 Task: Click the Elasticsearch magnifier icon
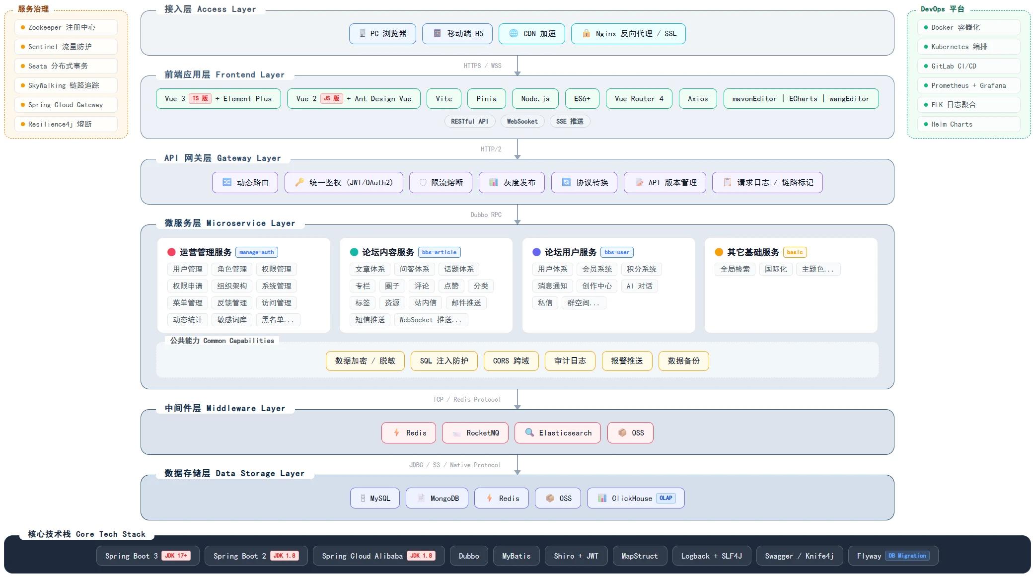pyautogui.click(x=529, y=433)
